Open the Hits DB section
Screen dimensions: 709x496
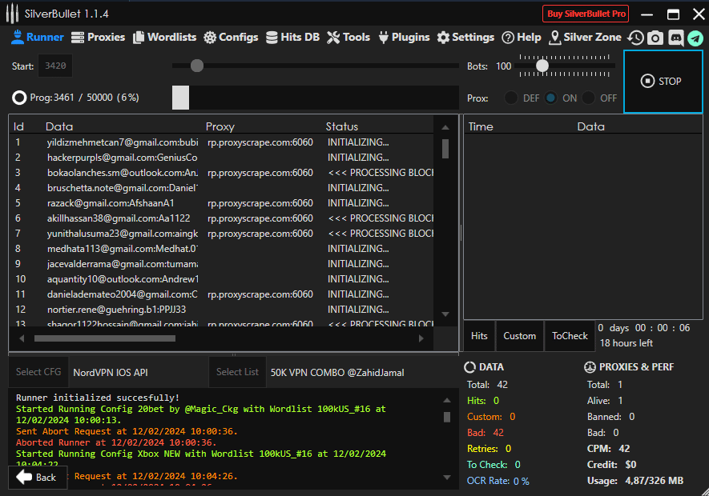point(292,37)
